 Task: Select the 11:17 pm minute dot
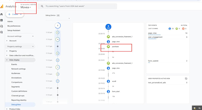pyautogui.click(x=58, y=46)
